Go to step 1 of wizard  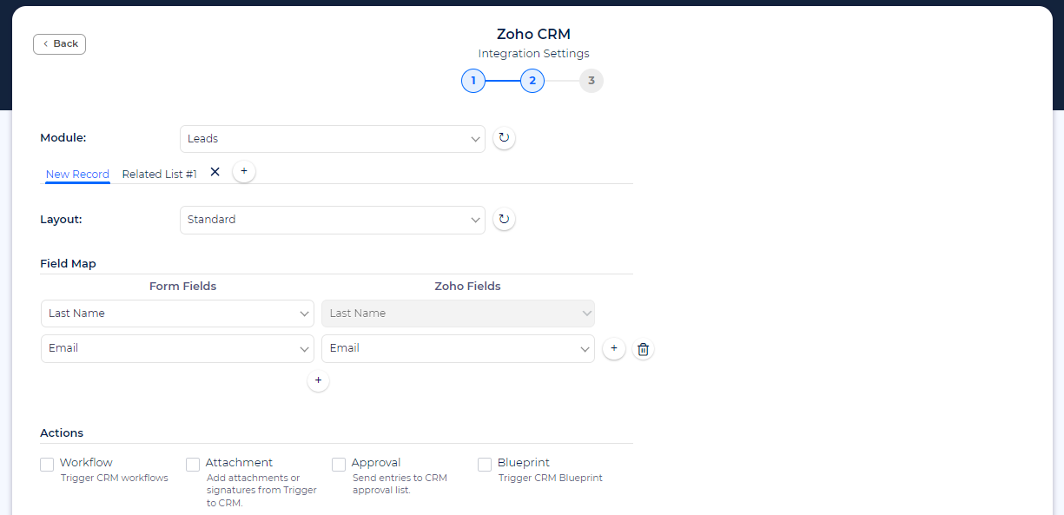473,81
